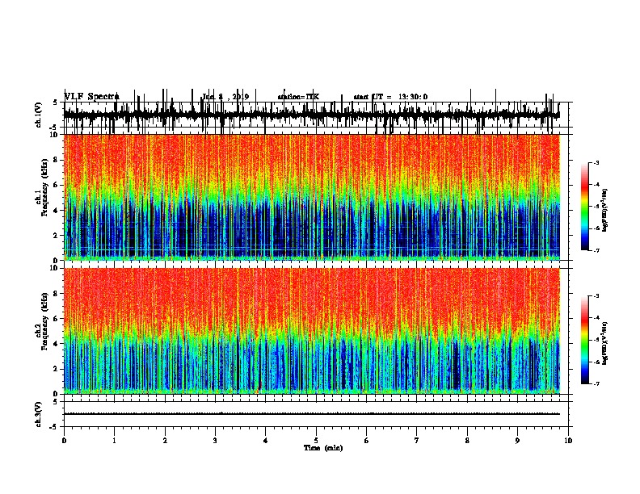Click the ch.2 spectrogram panel
The height and width of the screenshot is (494, 640).
click(312, 331)
